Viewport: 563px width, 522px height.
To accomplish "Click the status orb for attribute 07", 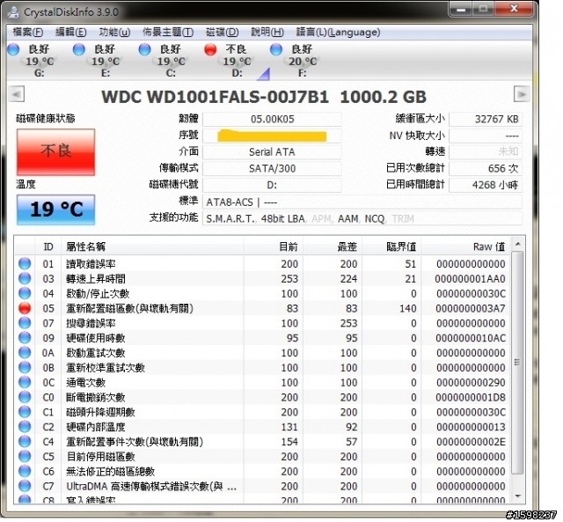I will tap(25, 323).
